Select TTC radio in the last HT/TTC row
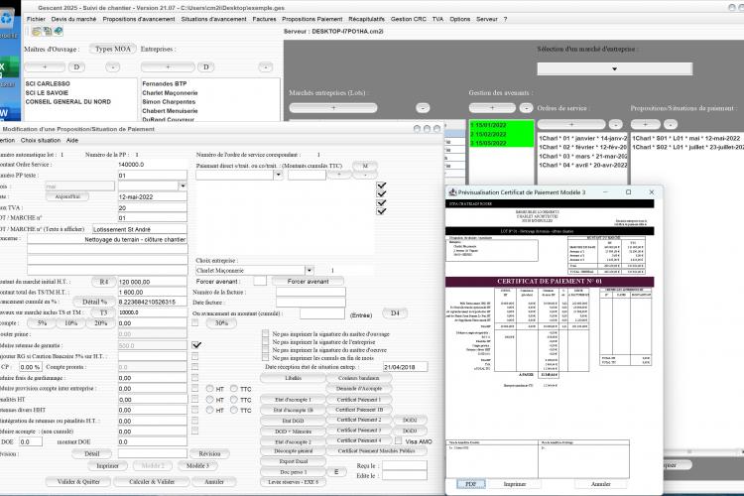 tap(234, 410)
